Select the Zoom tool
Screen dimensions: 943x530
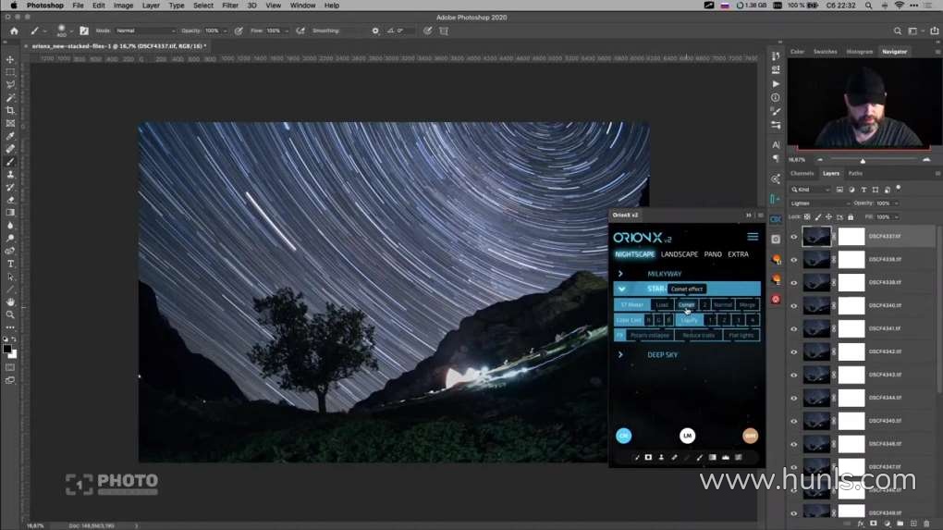click(10, 314)
